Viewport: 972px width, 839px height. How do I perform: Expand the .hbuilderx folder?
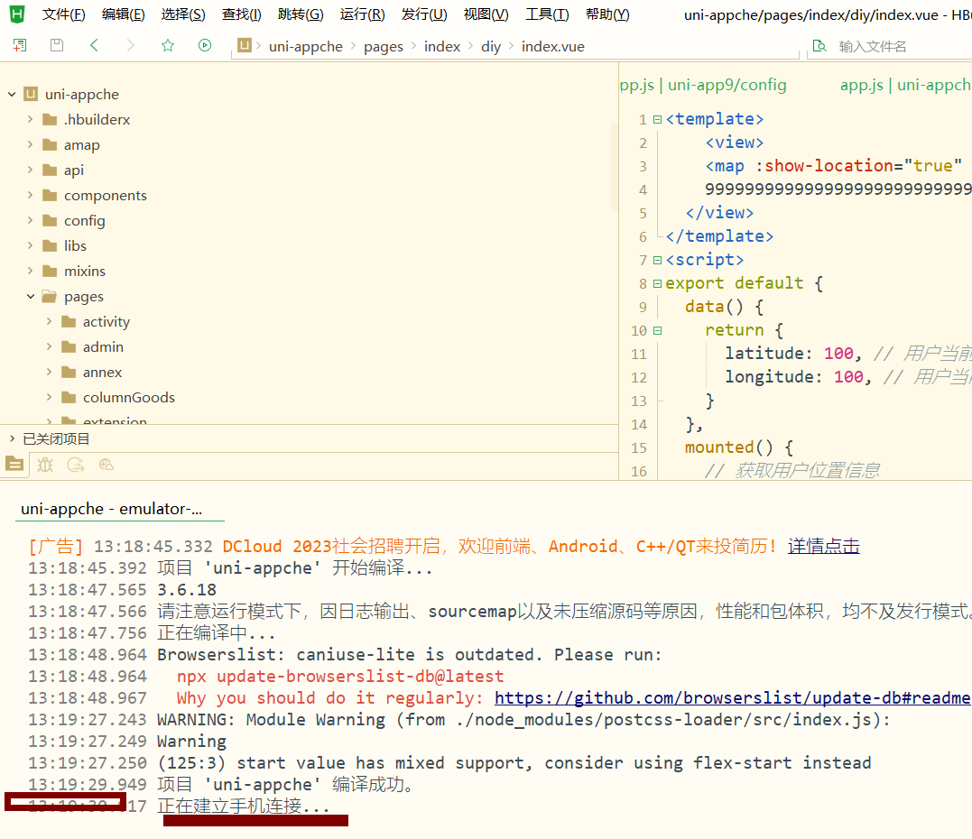point(30,119)
